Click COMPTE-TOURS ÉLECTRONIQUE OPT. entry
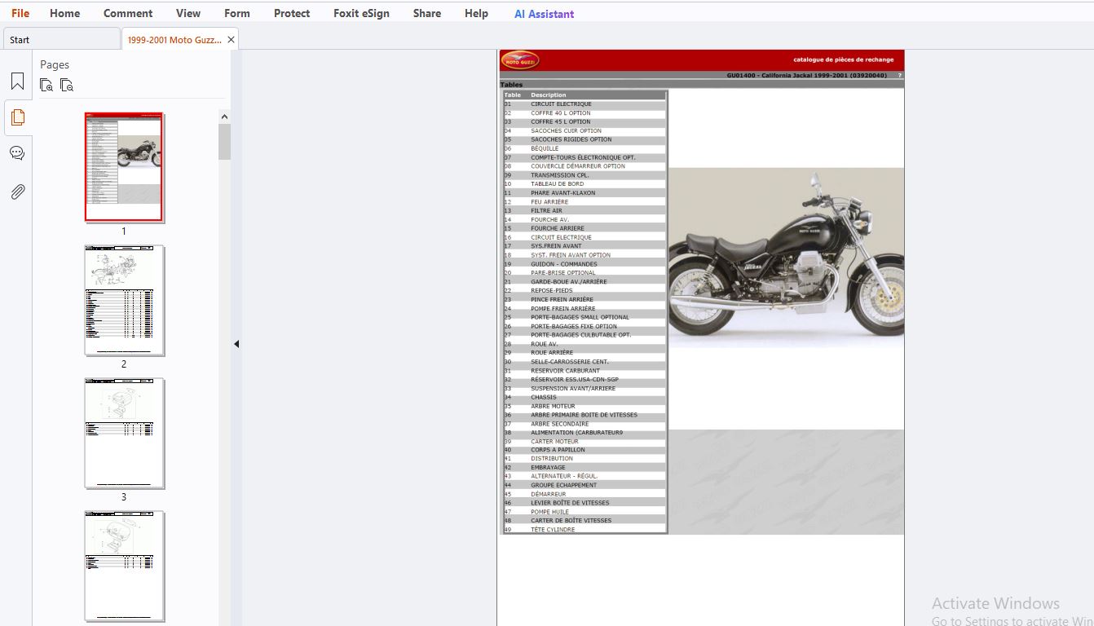Image resolution: width=1094 pixels, height=626 pixels. tap(583, 157)
